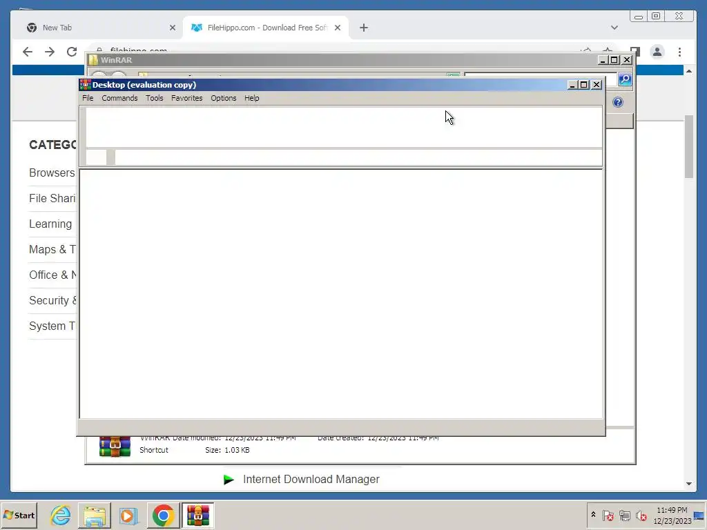707x530 pixels.
Task: Open a new Chrome tab
Action: 363,28
